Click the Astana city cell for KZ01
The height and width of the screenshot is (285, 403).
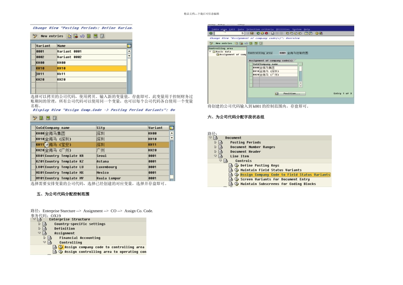[x=122, y=162]
